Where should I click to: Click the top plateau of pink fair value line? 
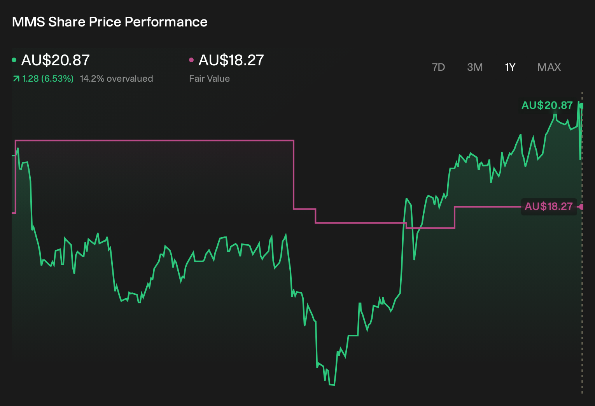point(154,140)
